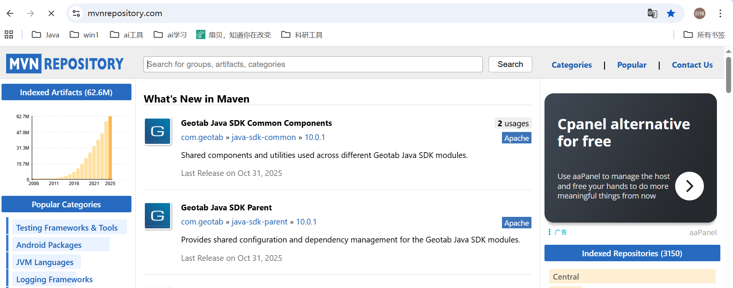Image resolution: width=733 pixels, height=288 pixels.
Task: Click the indexed artifacts growth chart
Action: coord(71,150)
